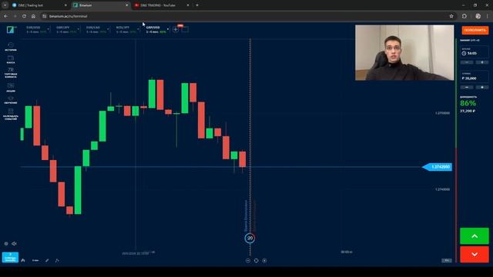Open the chart type candles icon
The width and height of the screenshot is (493, 277).
click(x=23, y=260)
